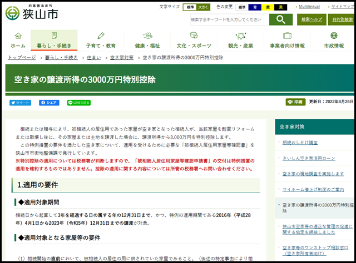Click the page title banner text
This screenshot has width=356, height=263.
click(85, 80)
